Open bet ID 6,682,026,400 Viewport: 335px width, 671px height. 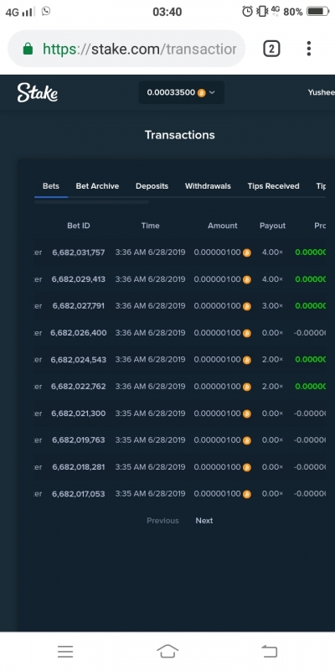(79, 332)
